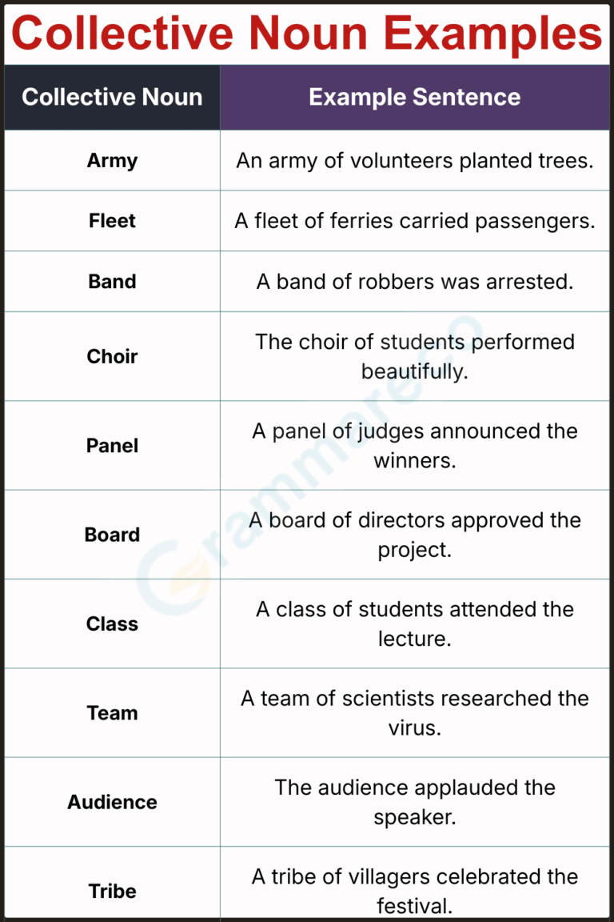The image size is (614, 922).
Task: Select the Collective Noun column header
Action: coord(112,97)
